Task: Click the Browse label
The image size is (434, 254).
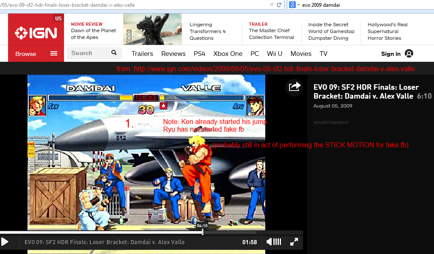Action: click(x=26, y=54)
